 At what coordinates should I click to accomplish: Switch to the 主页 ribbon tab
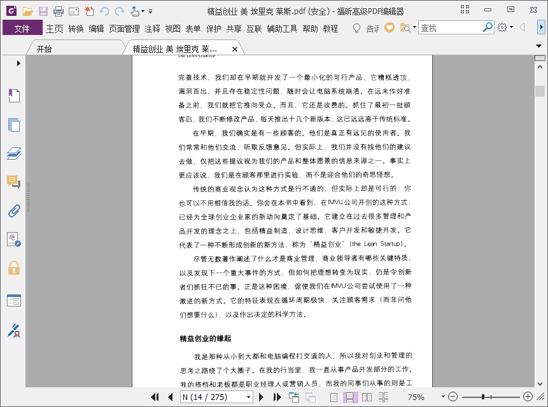[x=55, y=29]
